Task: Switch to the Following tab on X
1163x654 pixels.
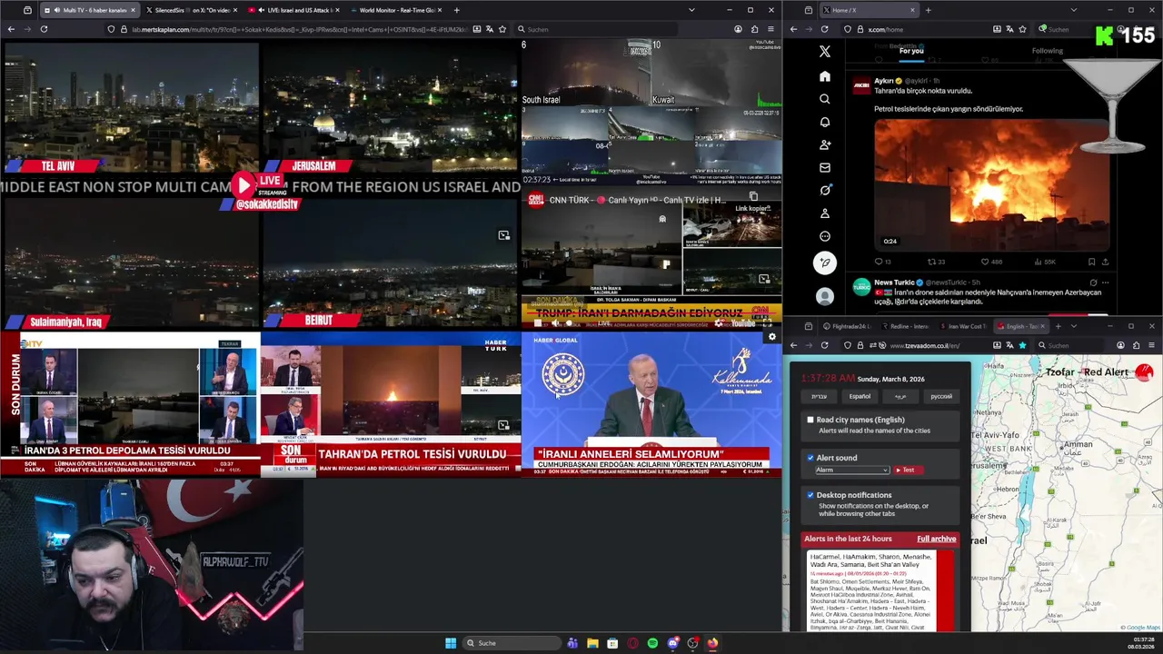Action: point(1047,51)
